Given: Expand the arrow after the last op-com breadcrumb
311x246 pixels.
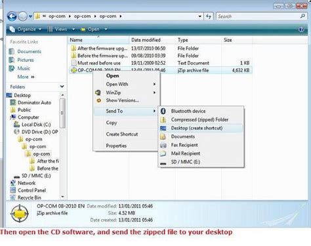Looking at the screenshot, I should [x=121, y=16].
